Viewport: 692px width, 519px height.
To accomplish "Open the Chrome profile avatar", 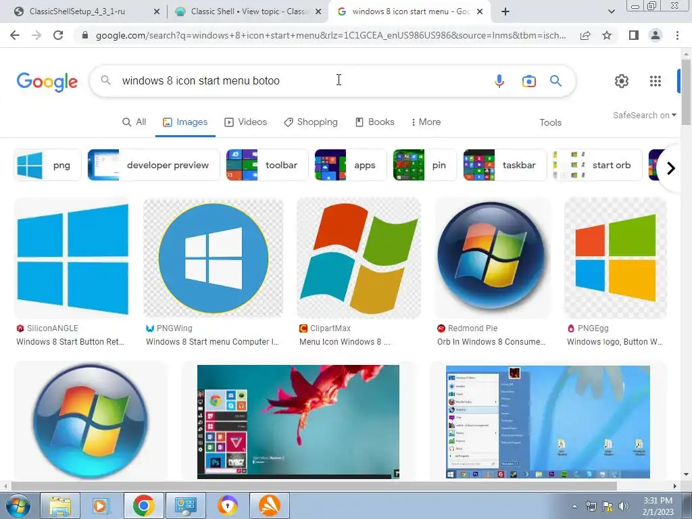I will pyautogui.click(x=656, y=35).
